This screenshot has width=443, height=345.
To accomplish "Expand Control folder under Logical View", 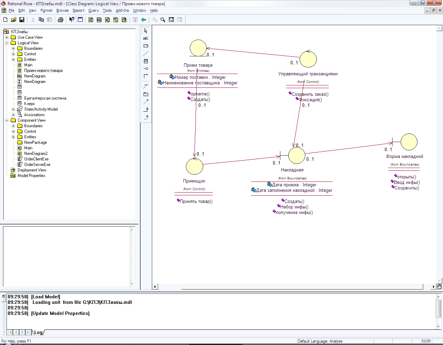I will pyautogui.click(x=13, y=54).
